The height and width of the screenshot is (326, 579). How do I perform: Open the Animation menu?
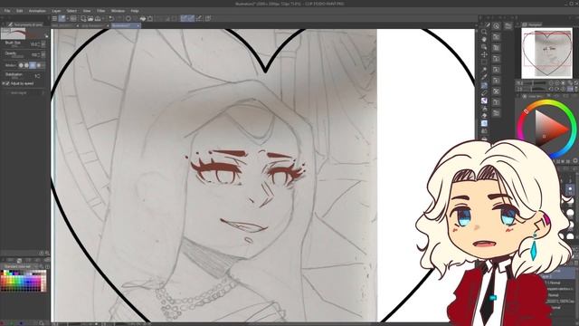(37, 11)
